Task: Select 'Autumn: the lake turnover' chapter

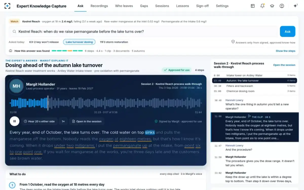Action: 254,81
